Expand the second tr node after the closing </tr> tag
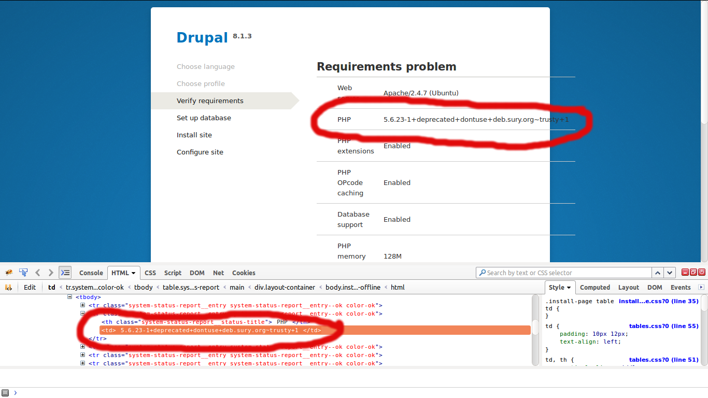The width and height of the screenshot is (708, 398). click(x=82, y=355)
